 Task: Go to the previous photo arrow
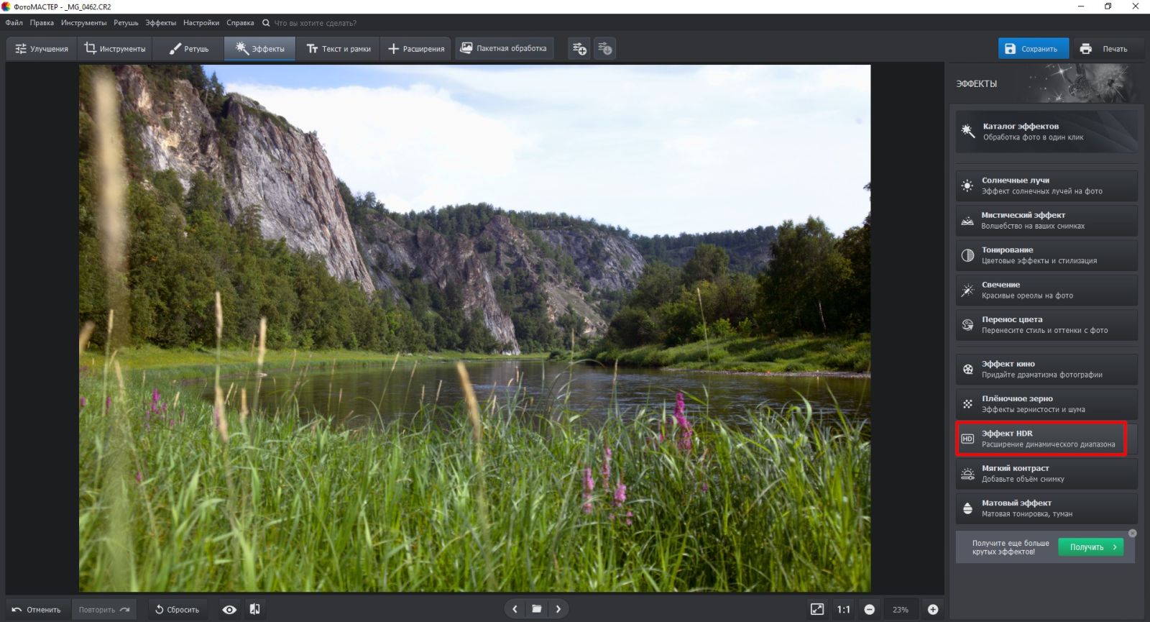pos(515,609)
